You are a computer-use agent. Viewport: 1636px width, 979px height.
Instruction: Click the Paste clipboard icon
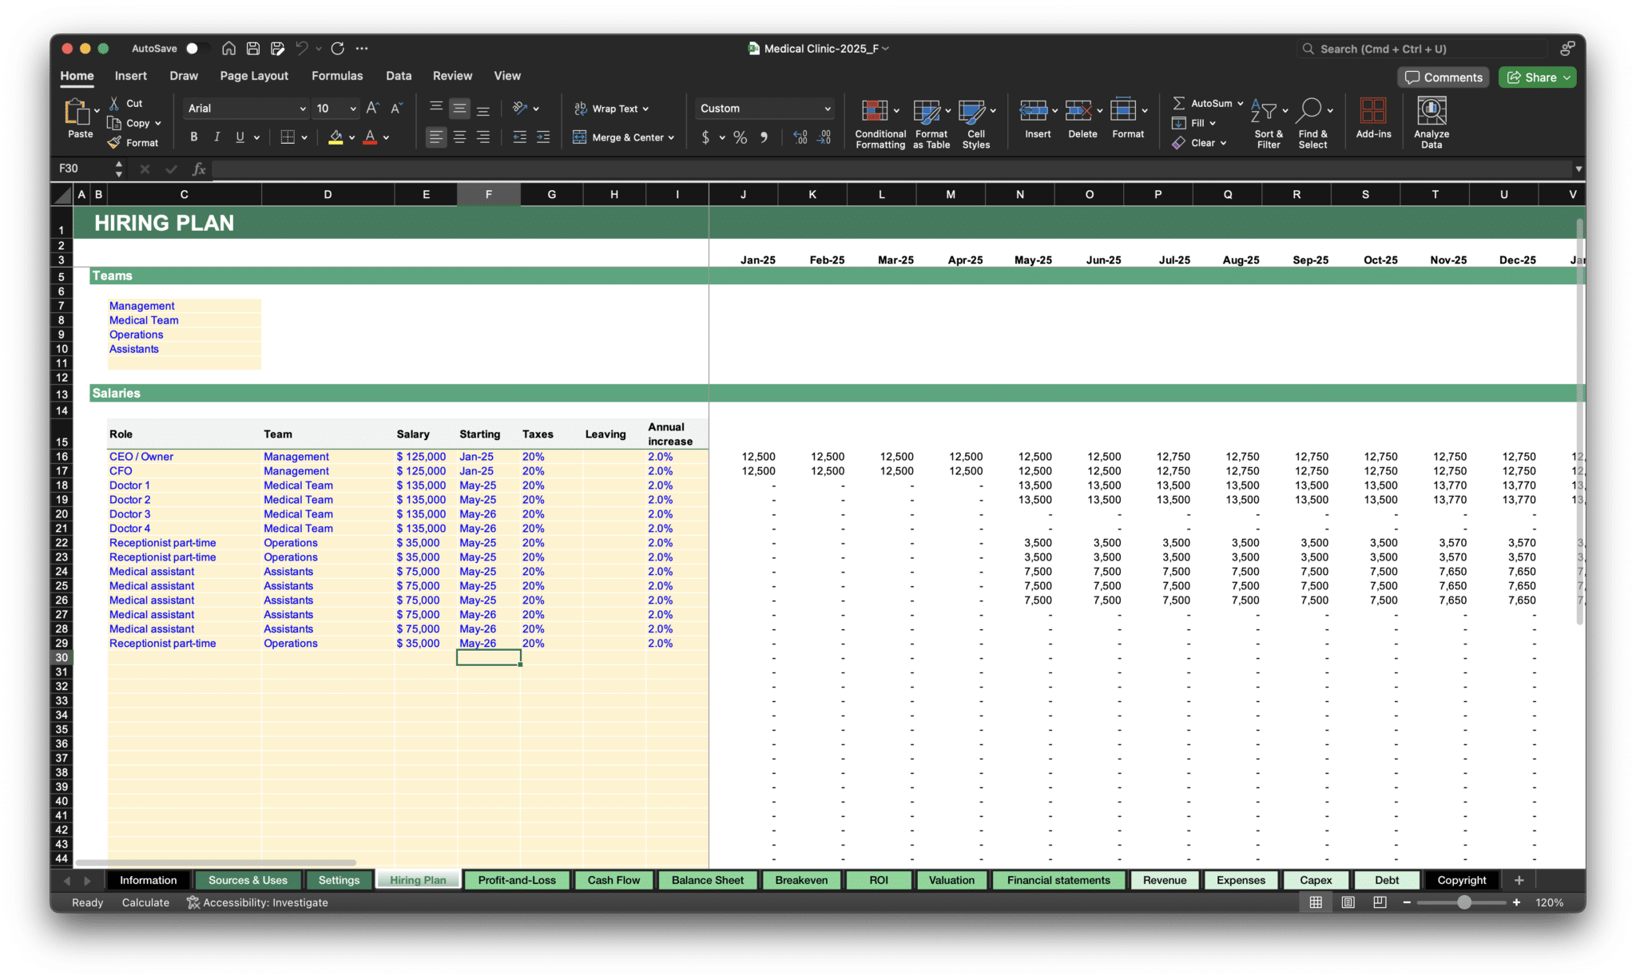click(77, 112)
